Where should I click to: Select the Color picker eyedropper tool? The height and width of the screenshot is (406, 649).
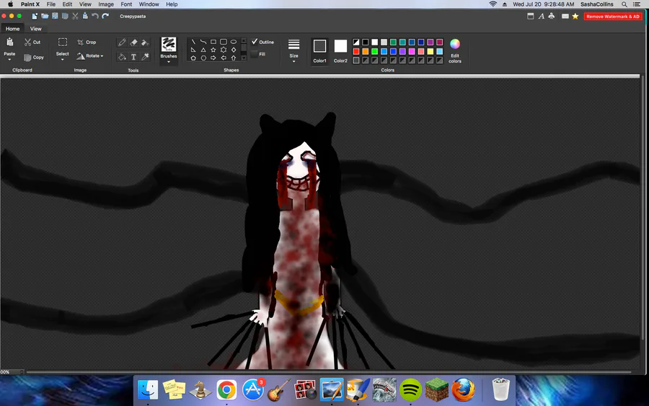coord(145,57)
